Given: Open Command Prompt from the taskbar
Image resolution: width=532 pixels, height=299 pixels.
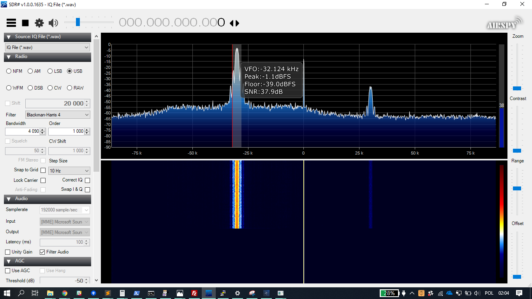Looking at the screenshot, I should tap(151, 293).
